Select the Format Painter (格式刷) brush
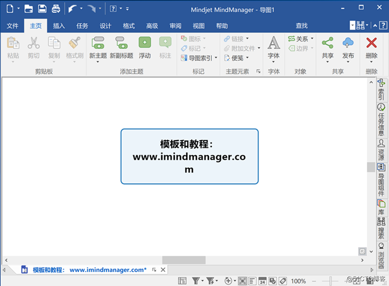 [75, 43]
